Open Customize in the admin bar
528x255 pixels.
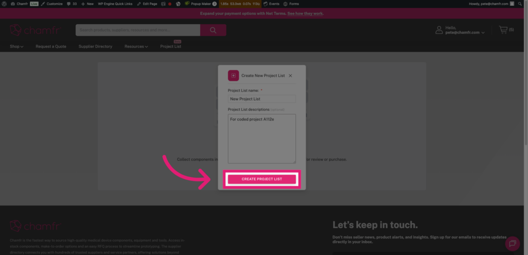[x=52, y=4]
